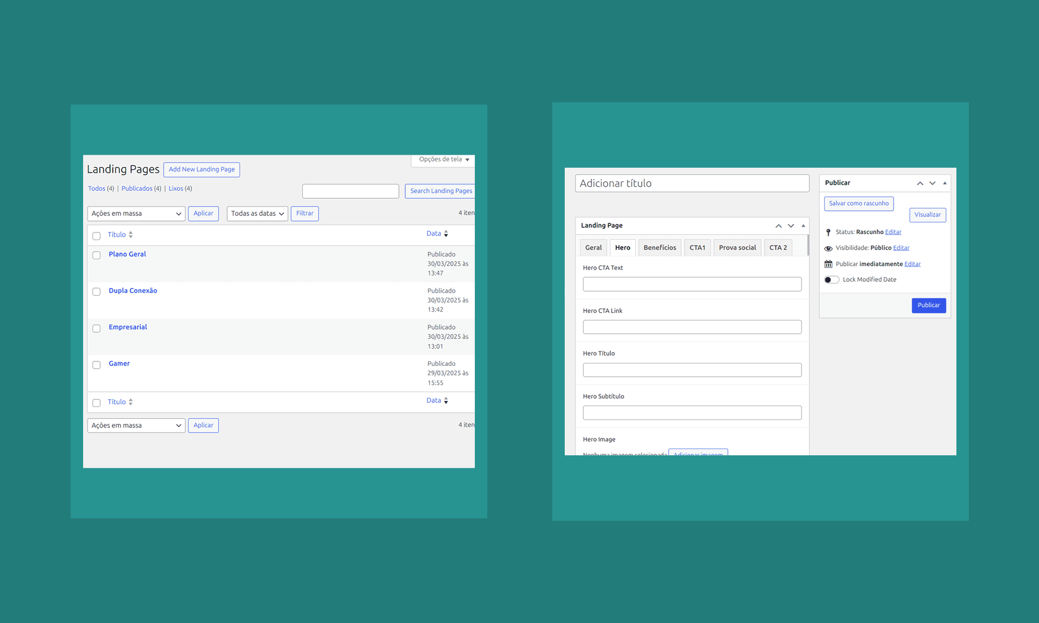Click the sort arrows on bottom Data header
Screen dimensions: 1039x623
coord(446,400)
